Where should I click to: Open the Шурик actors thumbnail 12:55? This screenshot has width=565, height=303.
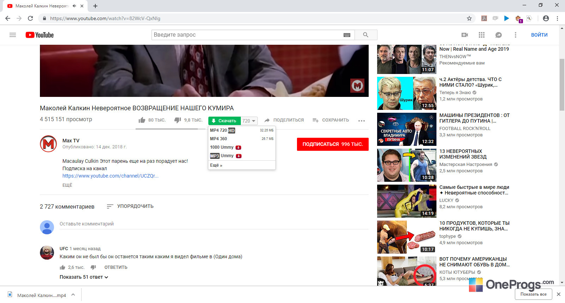tap(407, 93)
